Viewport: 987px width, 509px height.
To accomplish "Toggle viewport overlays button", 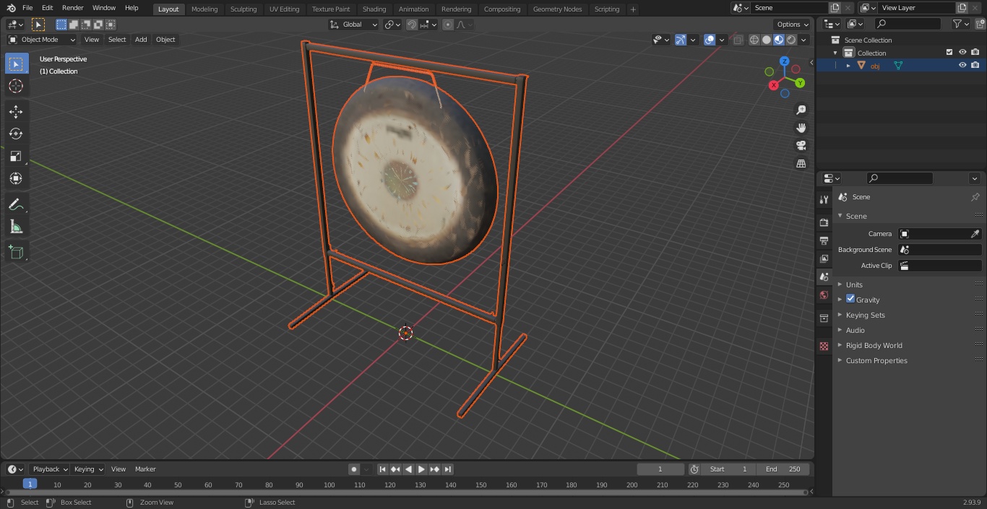I will [710, 40].
